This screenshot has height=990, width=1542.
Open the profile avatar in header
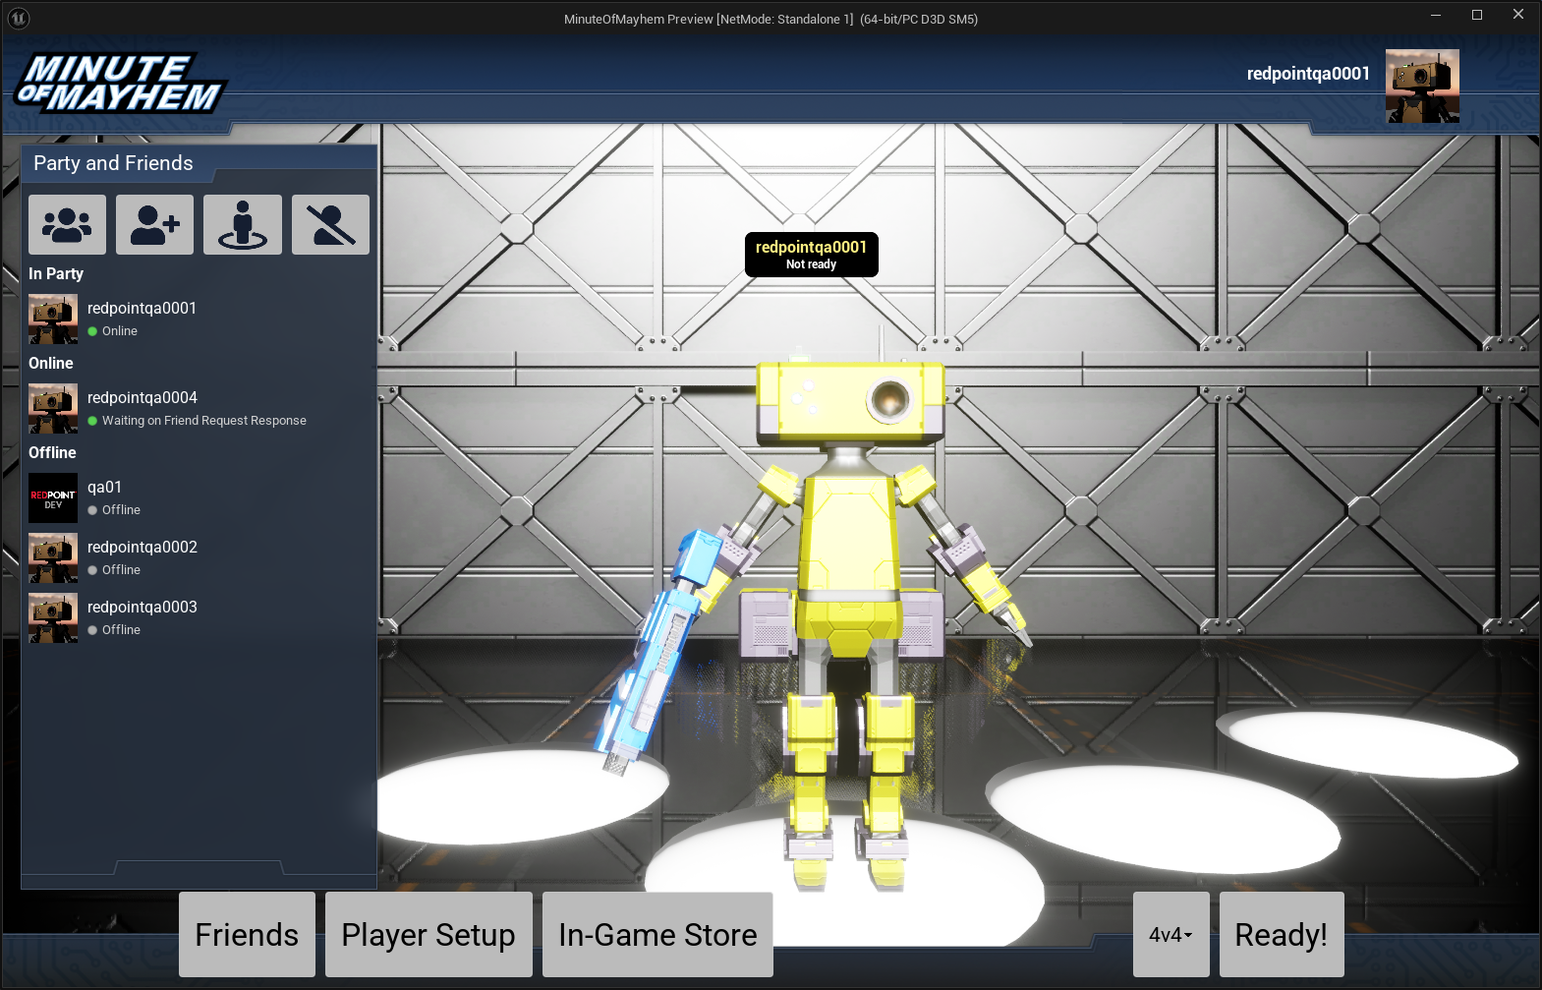point(1422,86)
